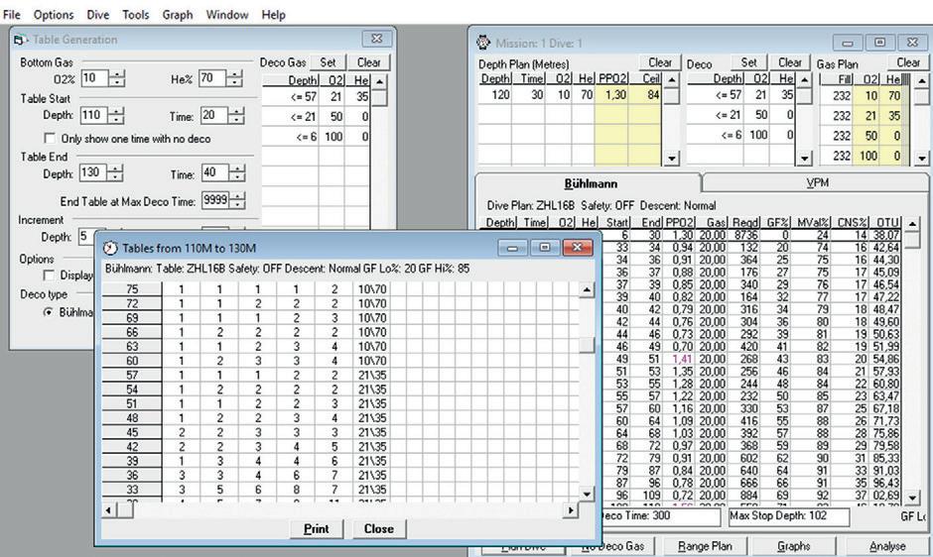Click the Table Start Depth field showing 110
933x557 pixels.
pyautogui.click(x=94, y=115)
